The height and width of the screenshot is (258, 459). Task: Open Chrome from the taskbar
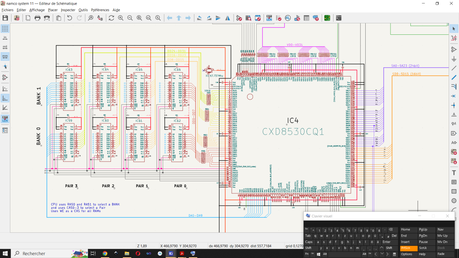tap(105, 253)
